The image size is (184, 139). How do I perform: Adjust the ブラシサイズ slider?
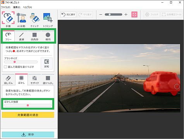click(x=21, y=62)
